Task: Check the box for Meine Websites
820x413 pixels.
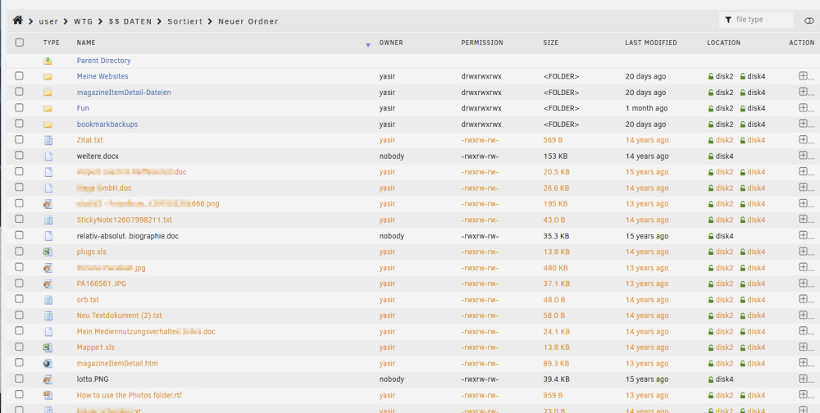Action: (x=20, y=76)
